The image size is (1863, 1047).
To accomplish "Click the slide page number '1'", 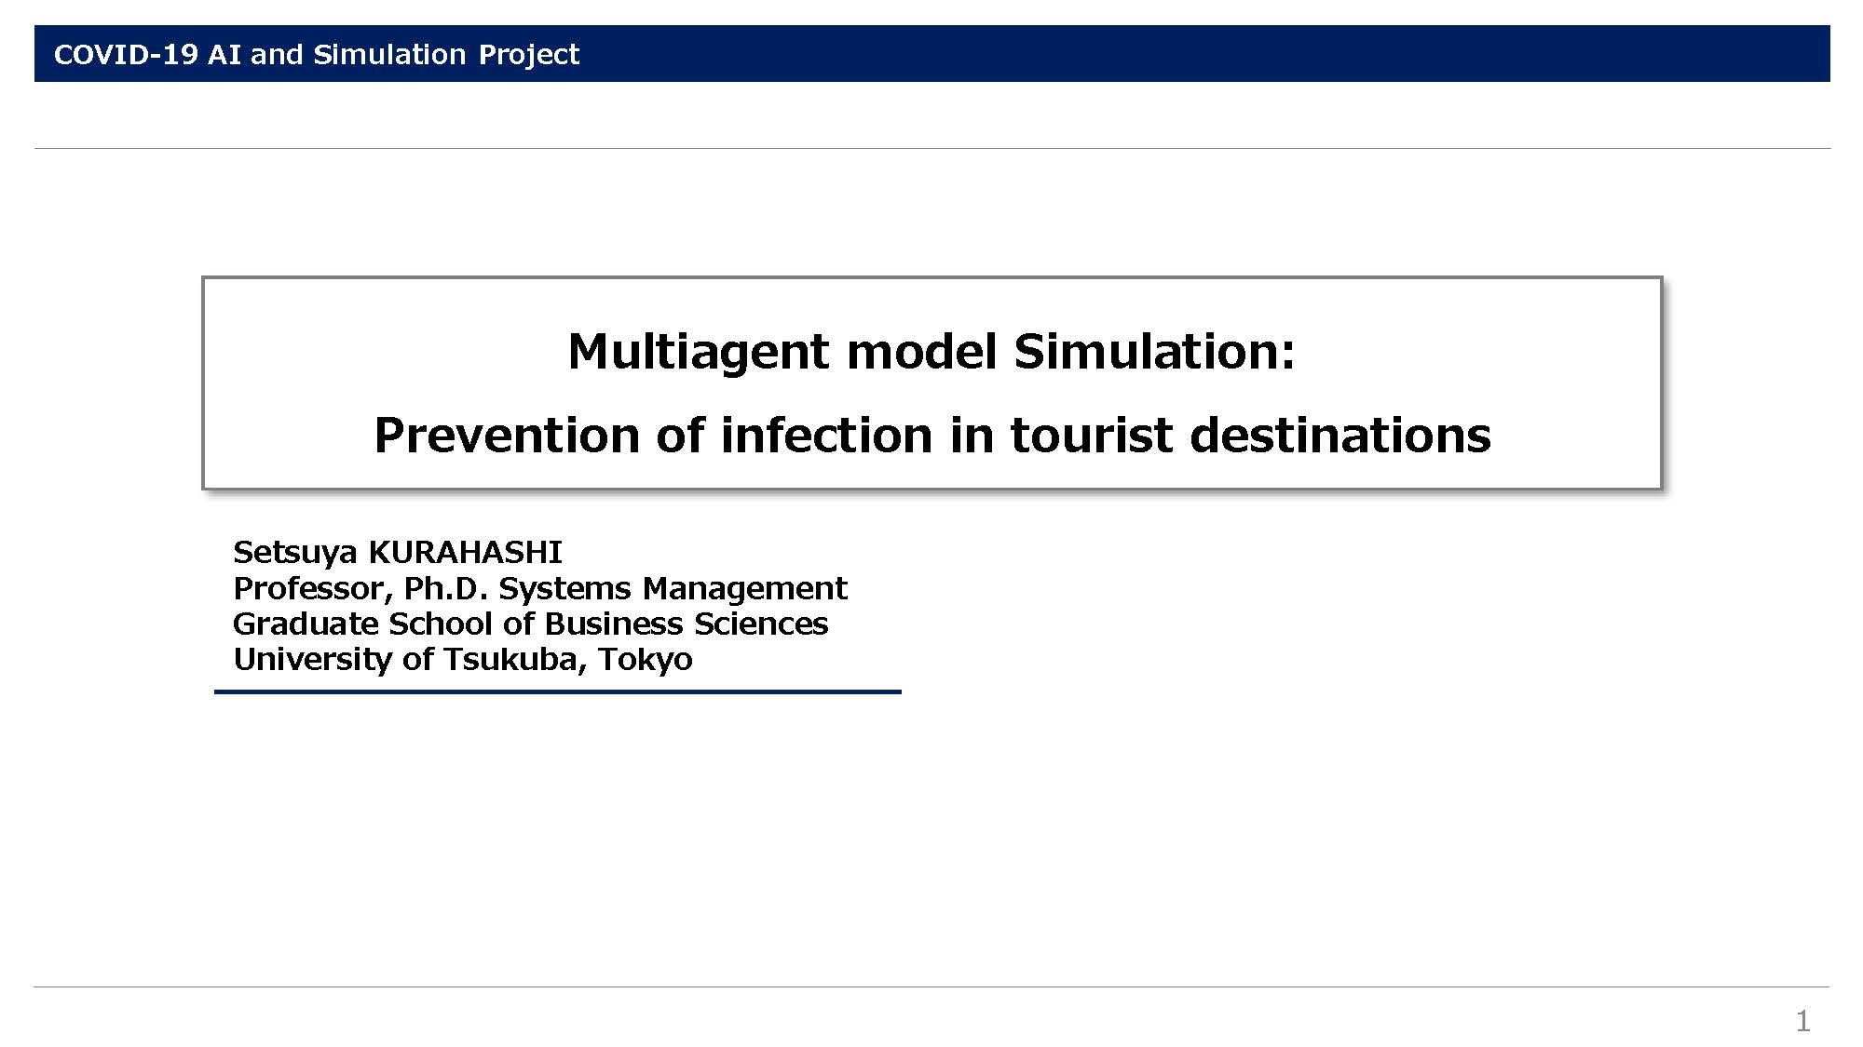I will [1803, 1021].
